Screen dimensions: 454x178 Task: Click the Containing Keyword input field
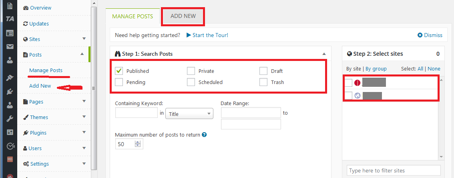point(136,113)
